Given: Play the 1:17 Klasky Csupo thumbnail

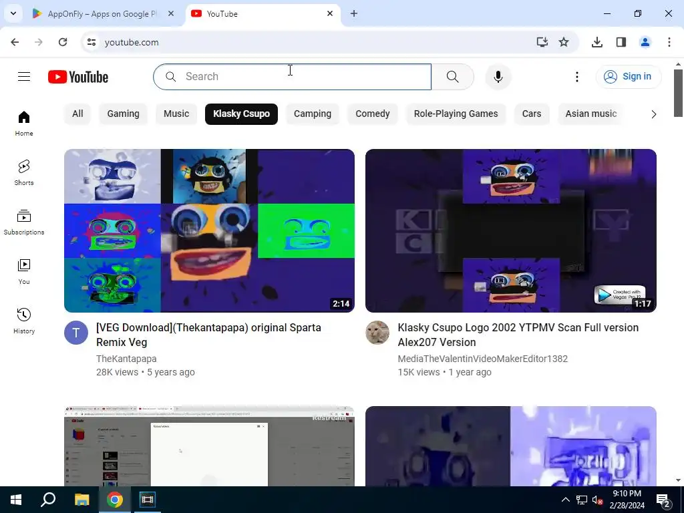Looking at the screenshot, I should 511,230.
